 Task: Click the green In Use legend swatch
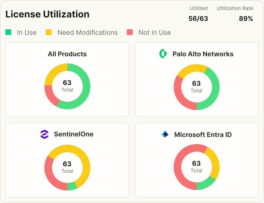coord(8,32)
